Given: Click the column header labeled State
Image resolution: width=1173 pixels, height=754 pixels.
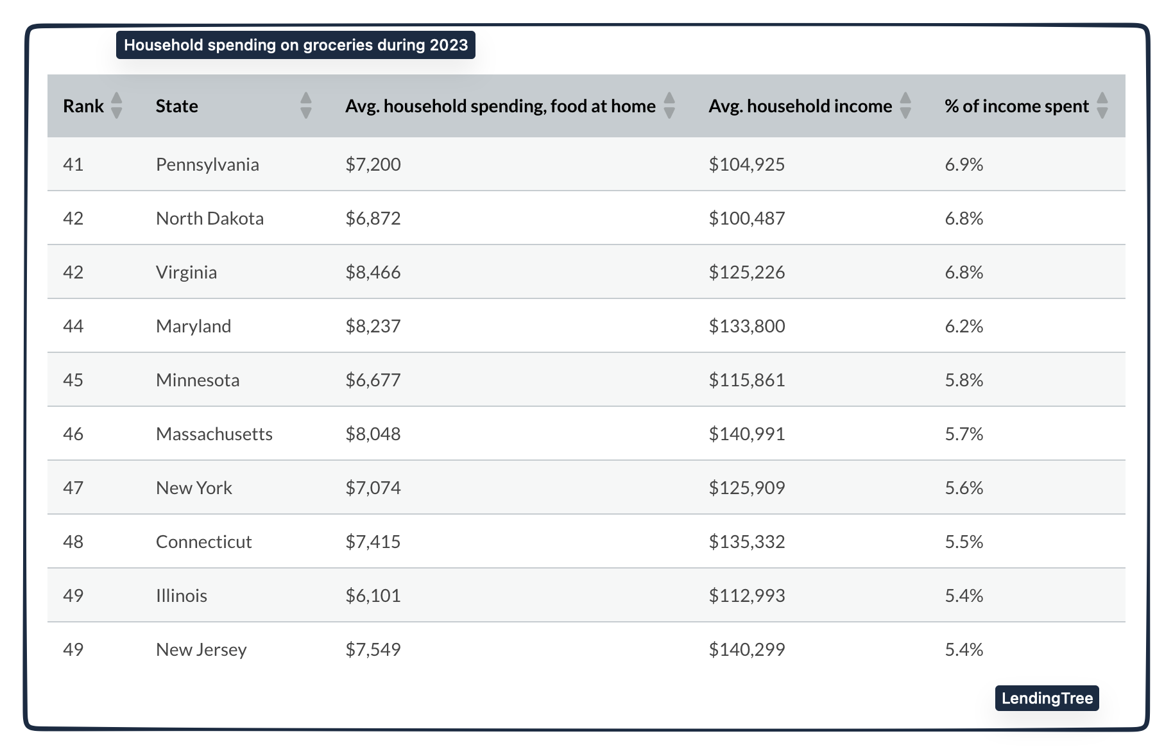Looking at the screenshot, I should pyautogui.click(x=176, y=106).
